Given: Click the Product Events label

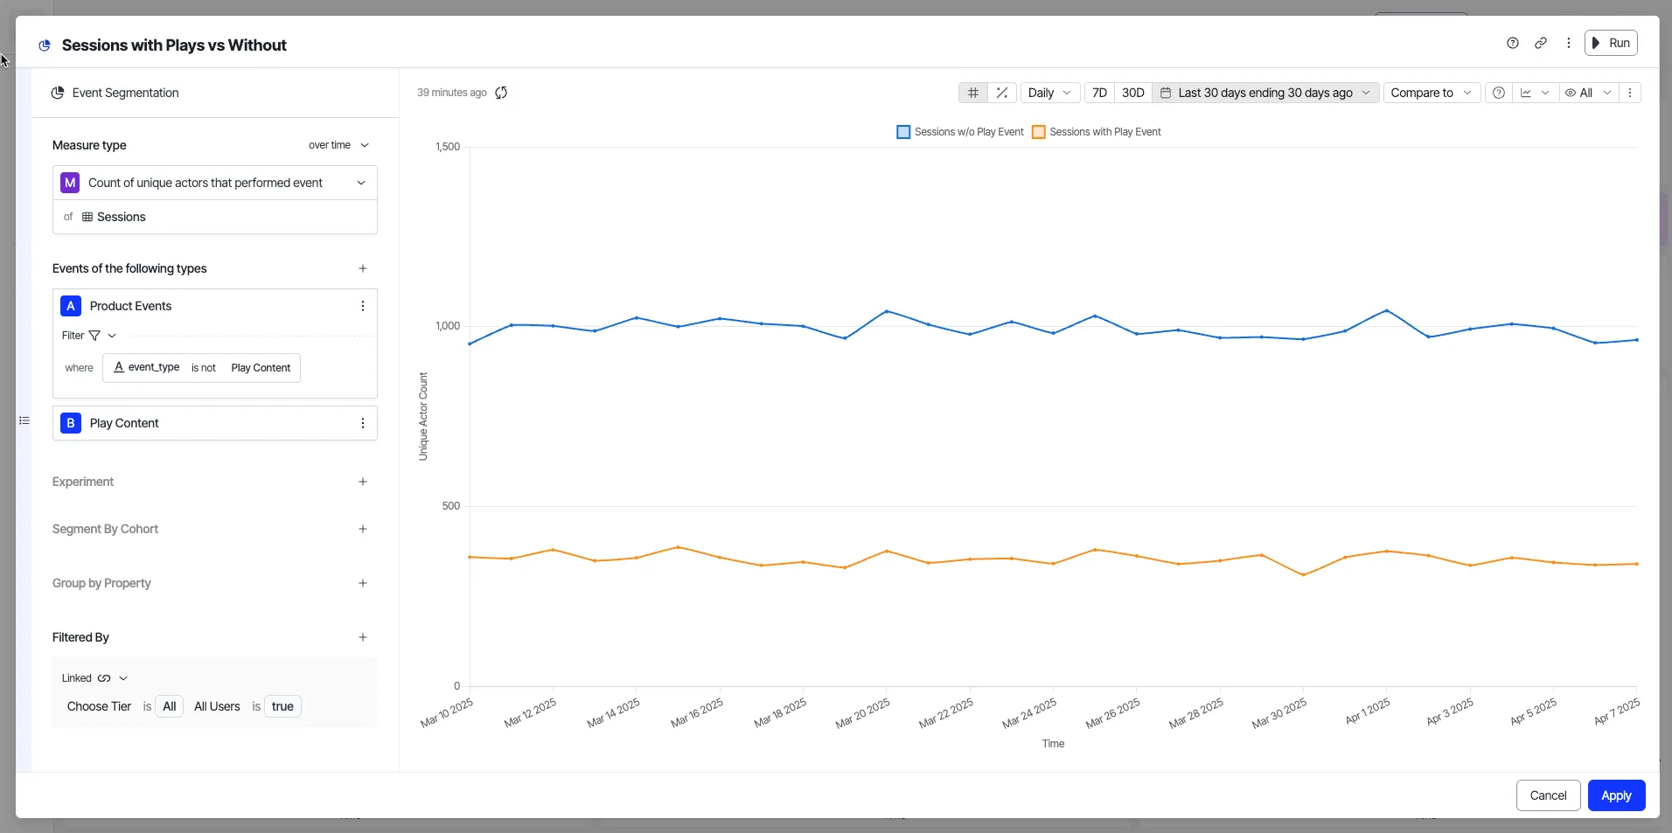Looking at the screenshot, I should (130, 306).
